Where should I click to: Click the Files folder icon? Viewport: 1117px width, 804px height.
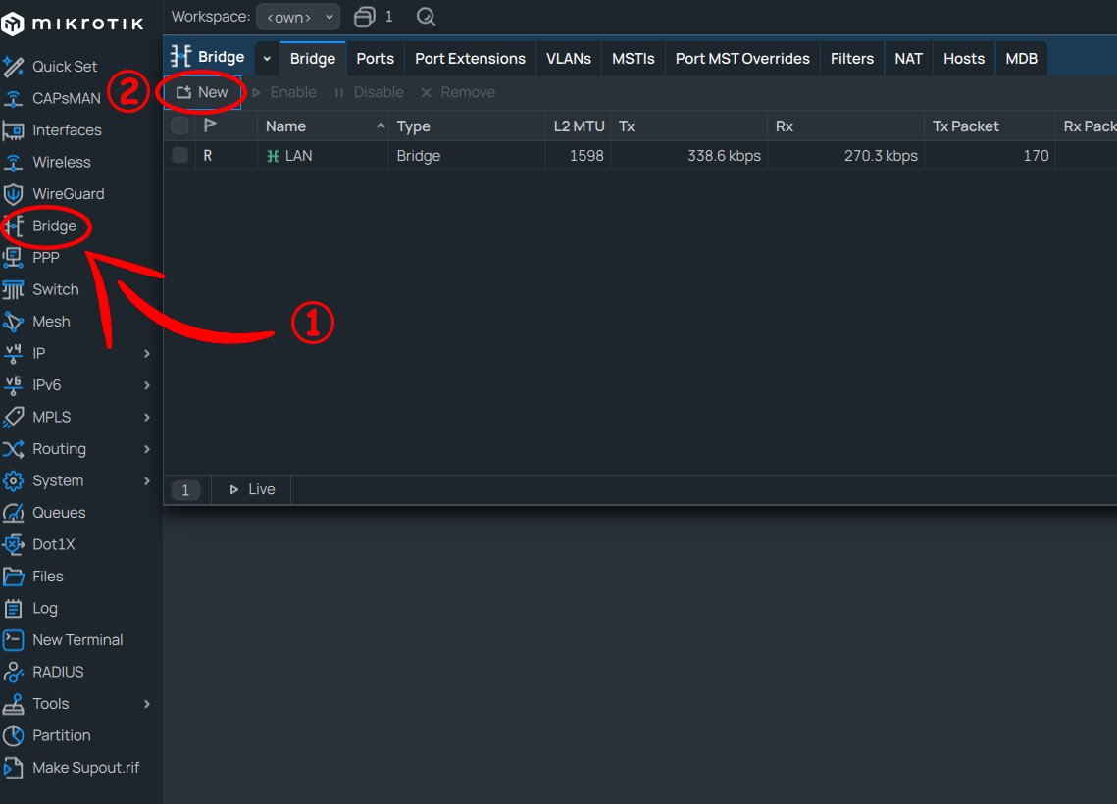click(x=13, y=577)
